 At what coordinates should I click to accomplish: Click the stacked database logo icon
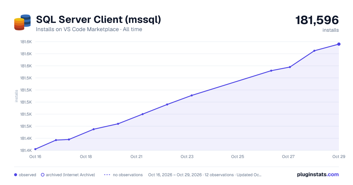(x=22, y=22)
